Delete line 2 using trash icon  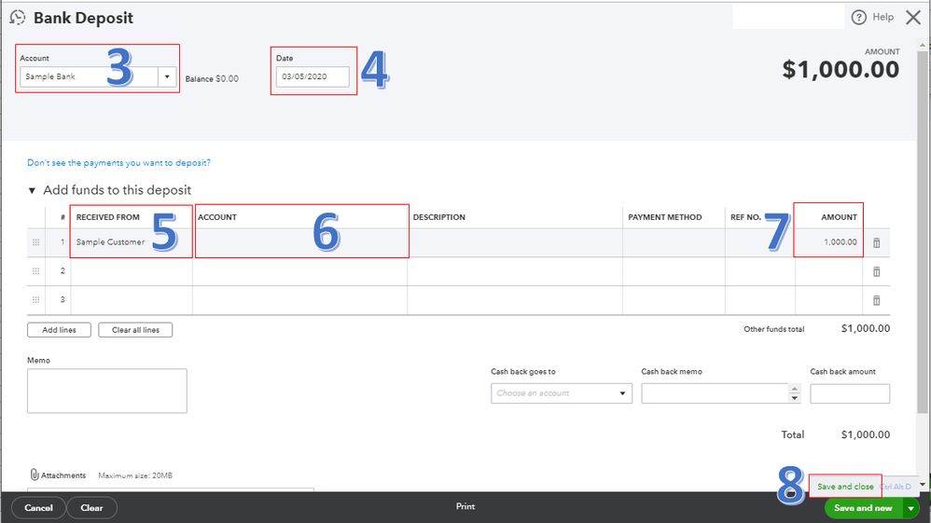876,272
